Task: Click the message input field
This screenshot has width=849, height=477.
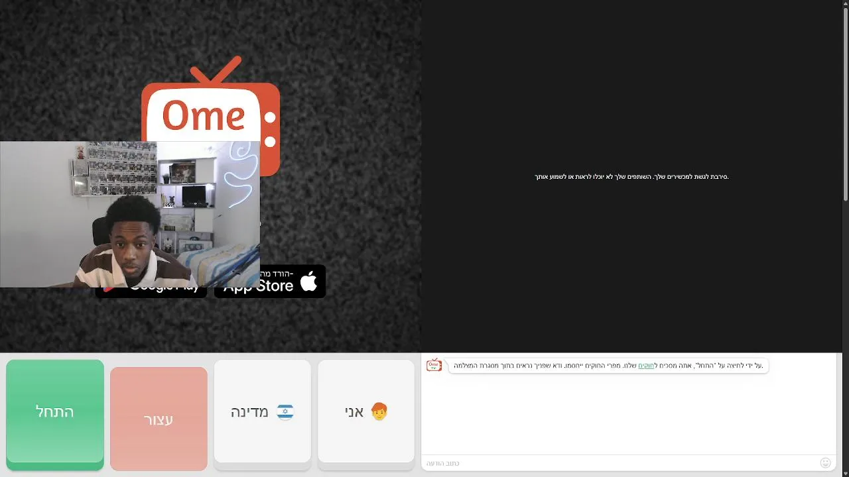Action: point(620,463)
